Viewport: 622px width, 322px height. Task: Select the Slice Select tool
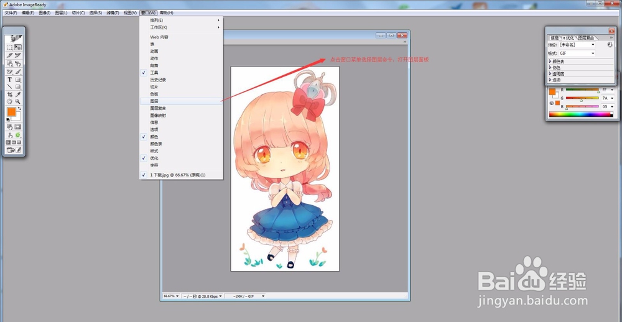pos(18,55)
